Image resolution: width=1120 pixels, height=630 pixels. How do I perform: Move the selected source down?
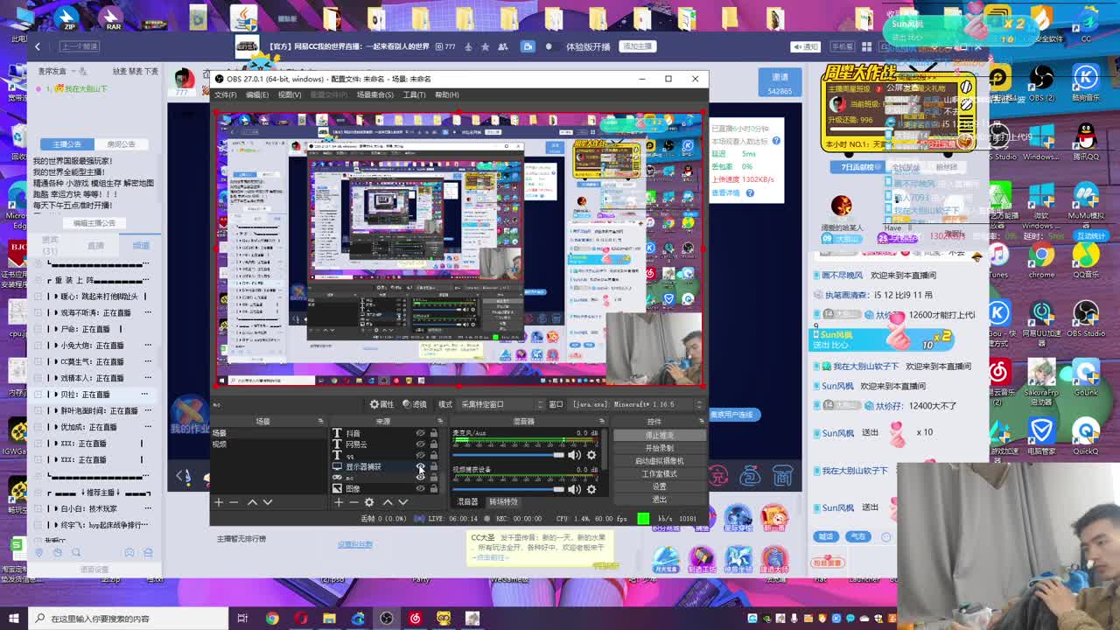tap(402, 502)
